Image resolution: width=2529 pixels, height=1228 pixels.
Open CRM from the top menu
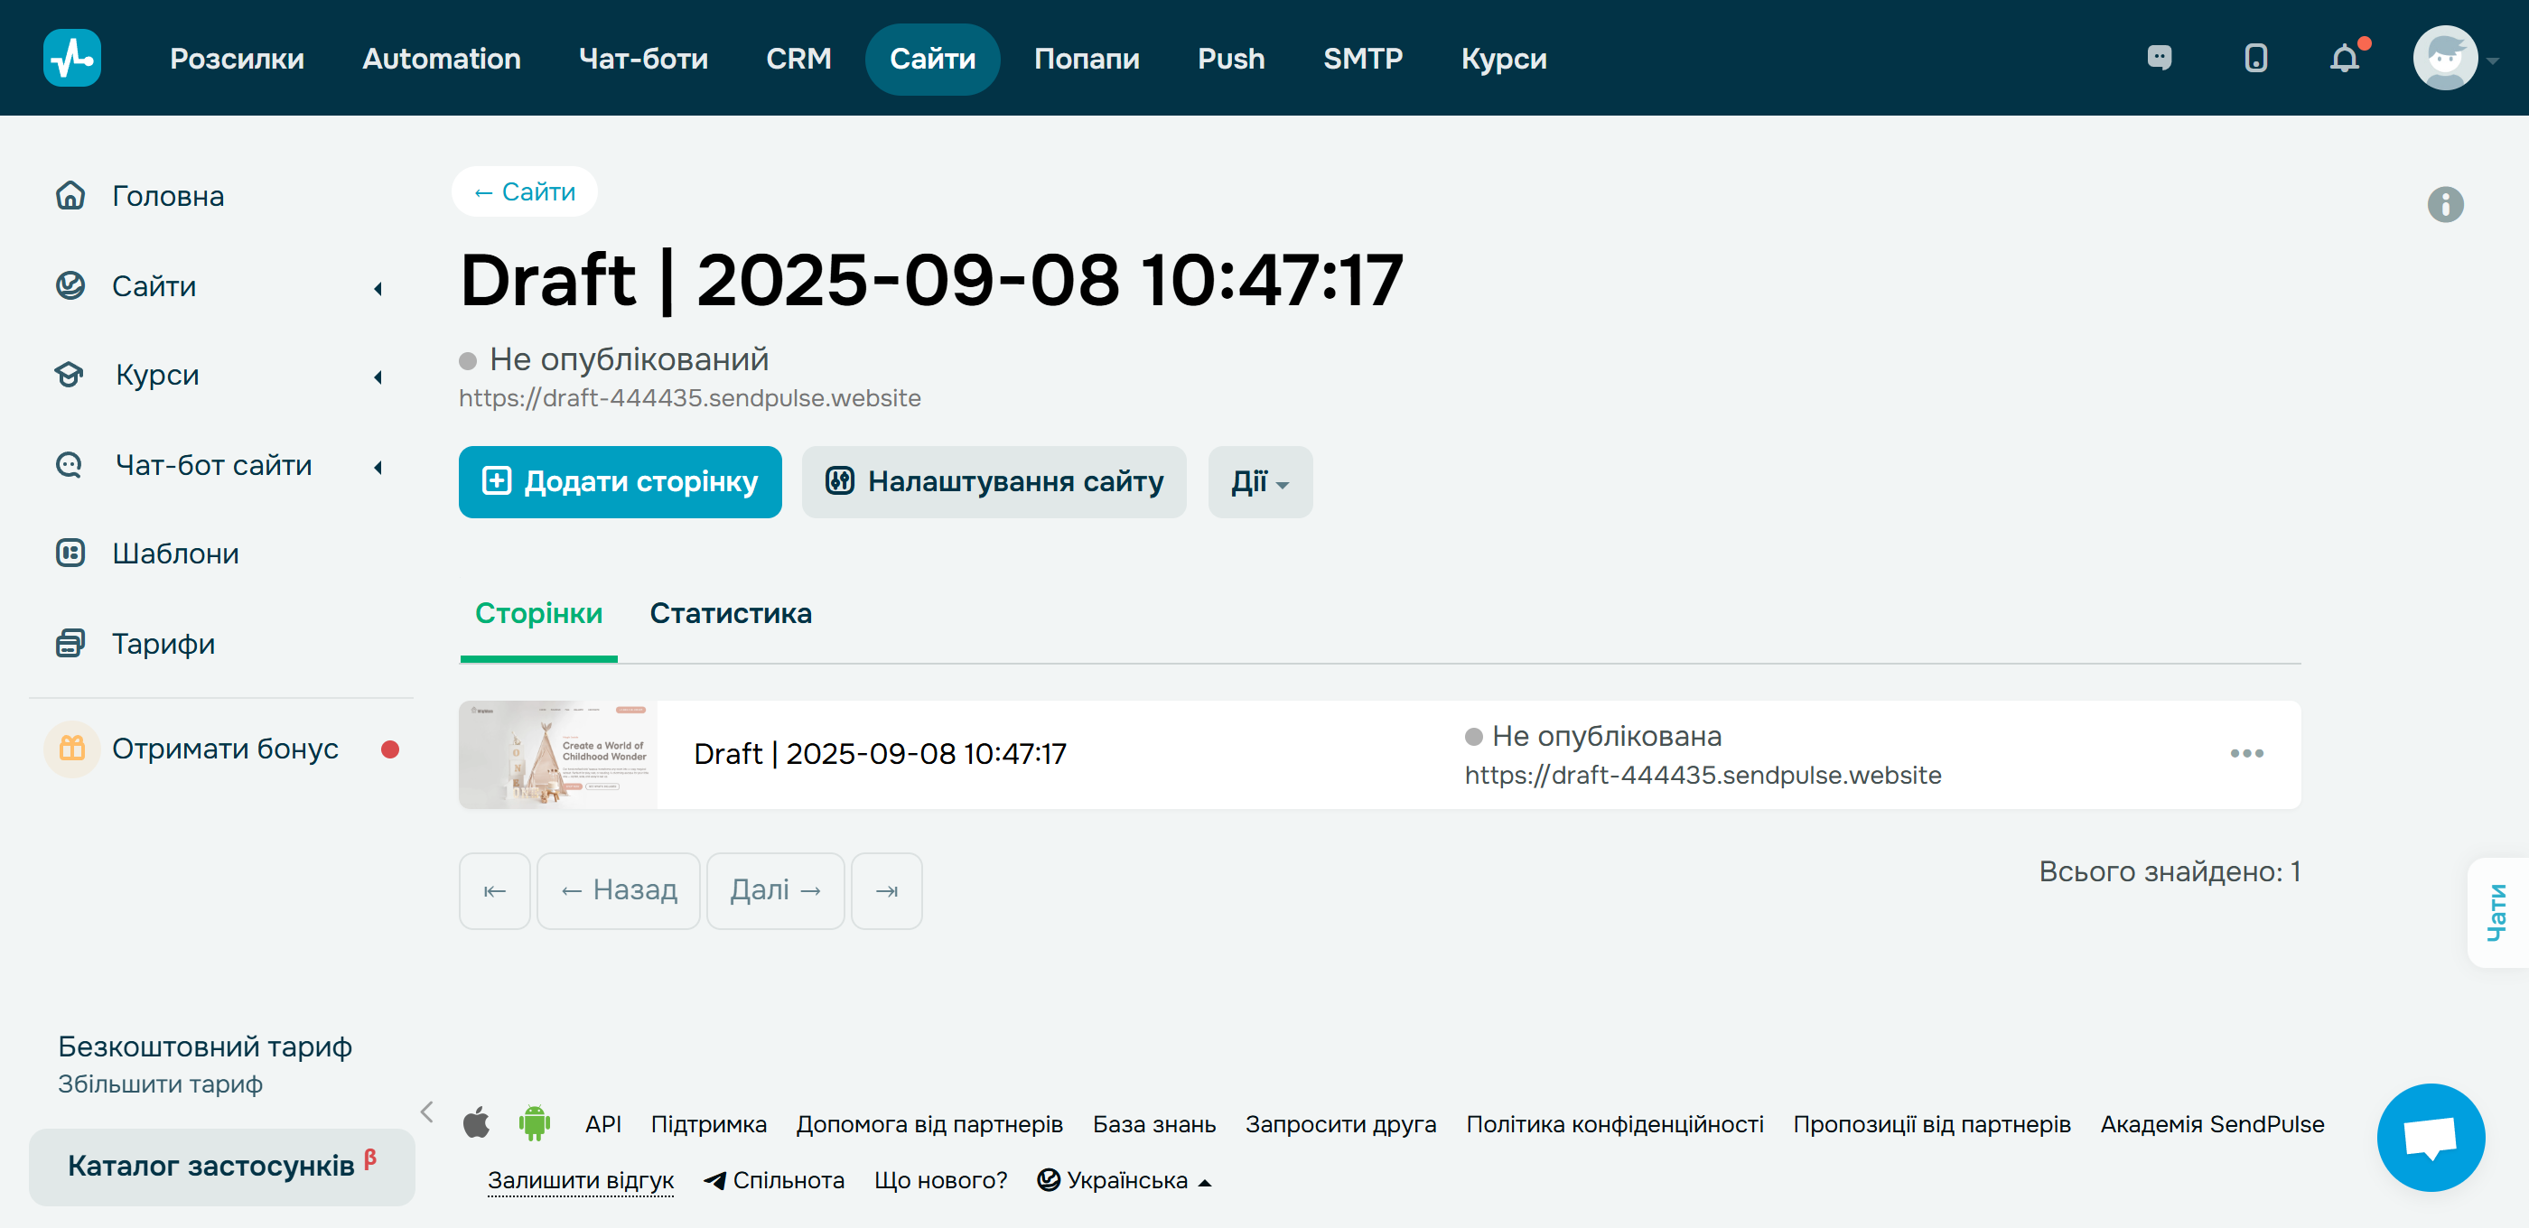tap(799, 58)
